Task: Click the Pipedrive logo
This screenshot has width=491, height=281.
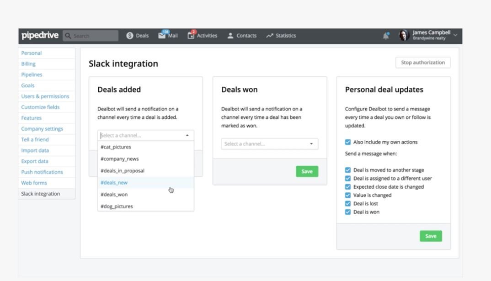Action: 40,35
